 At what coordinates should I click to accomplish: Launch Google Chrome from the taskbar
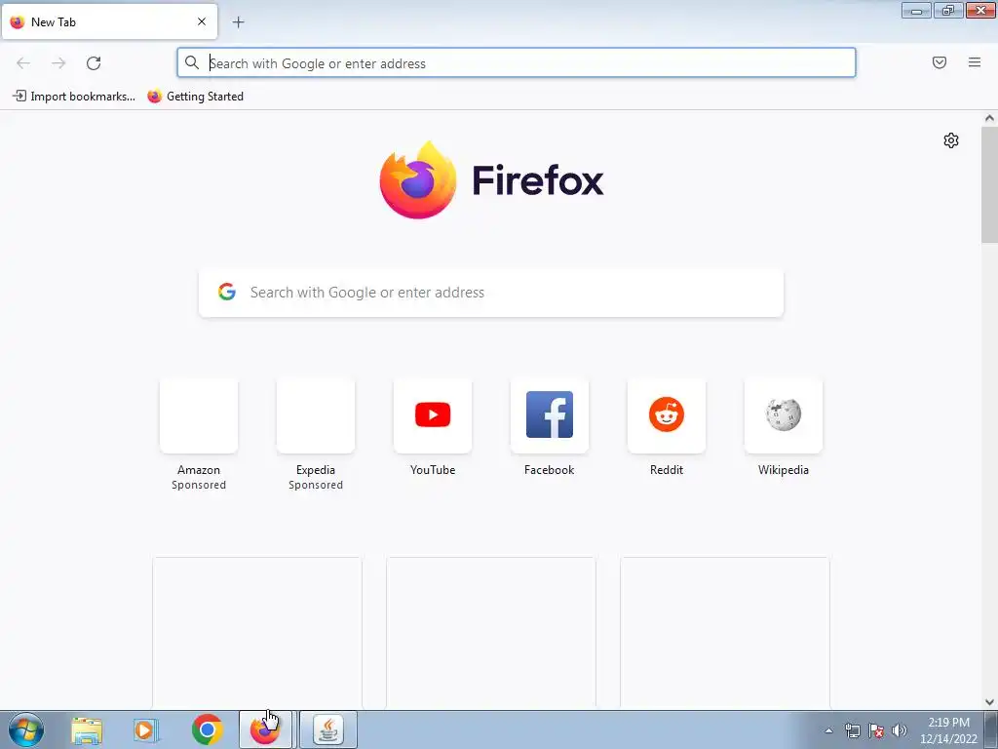[207, 729]
